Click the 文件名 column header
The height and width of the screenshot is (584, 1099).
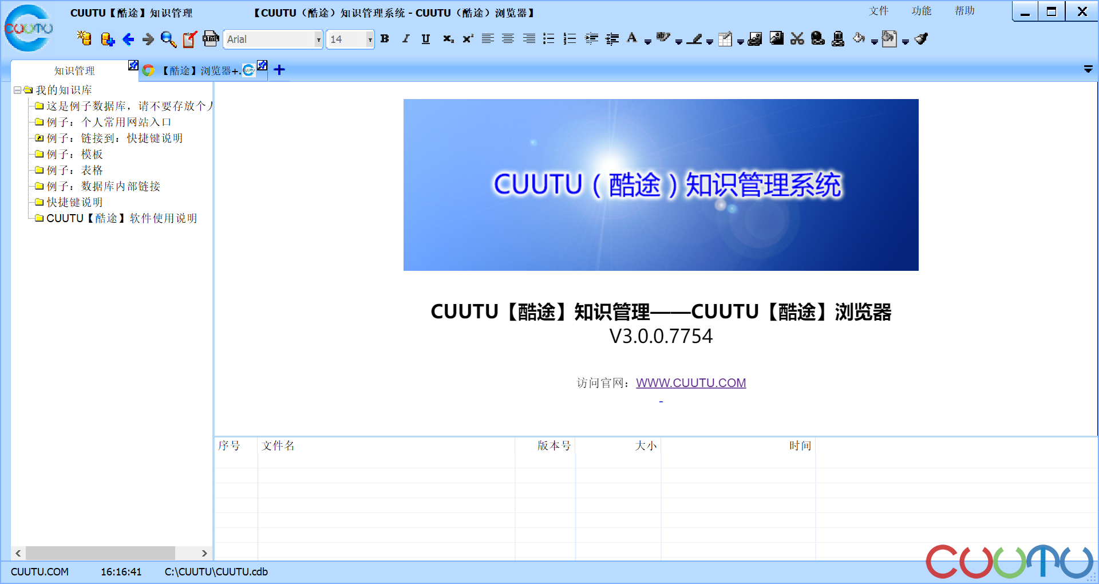pyautogui.click(x=386, y=445)
